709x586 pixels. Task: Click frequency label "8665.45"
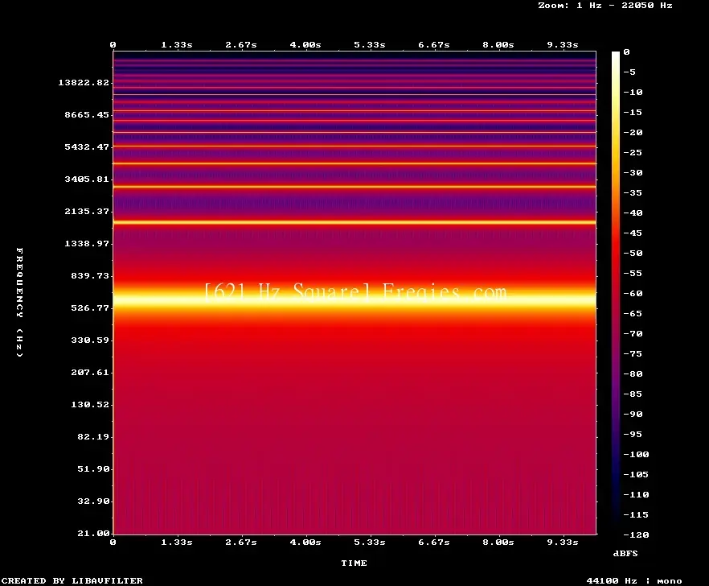pos(87,114)
